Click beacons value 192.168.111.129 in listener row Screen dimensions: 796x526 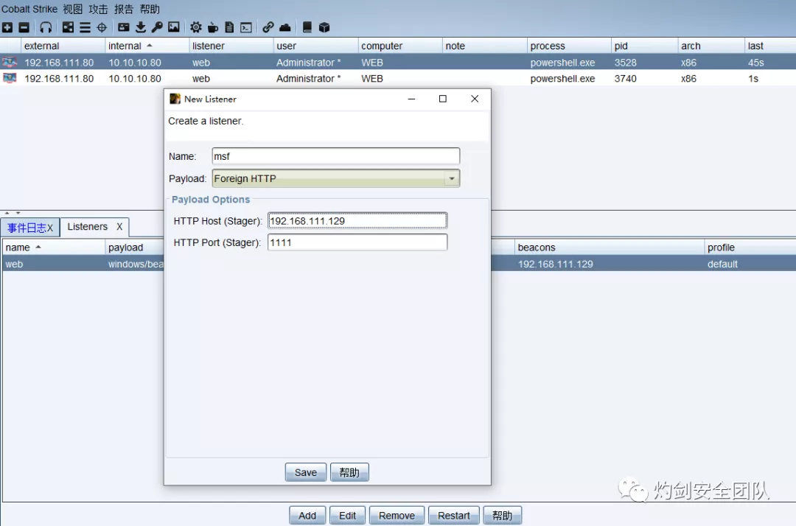coord(556,264)
